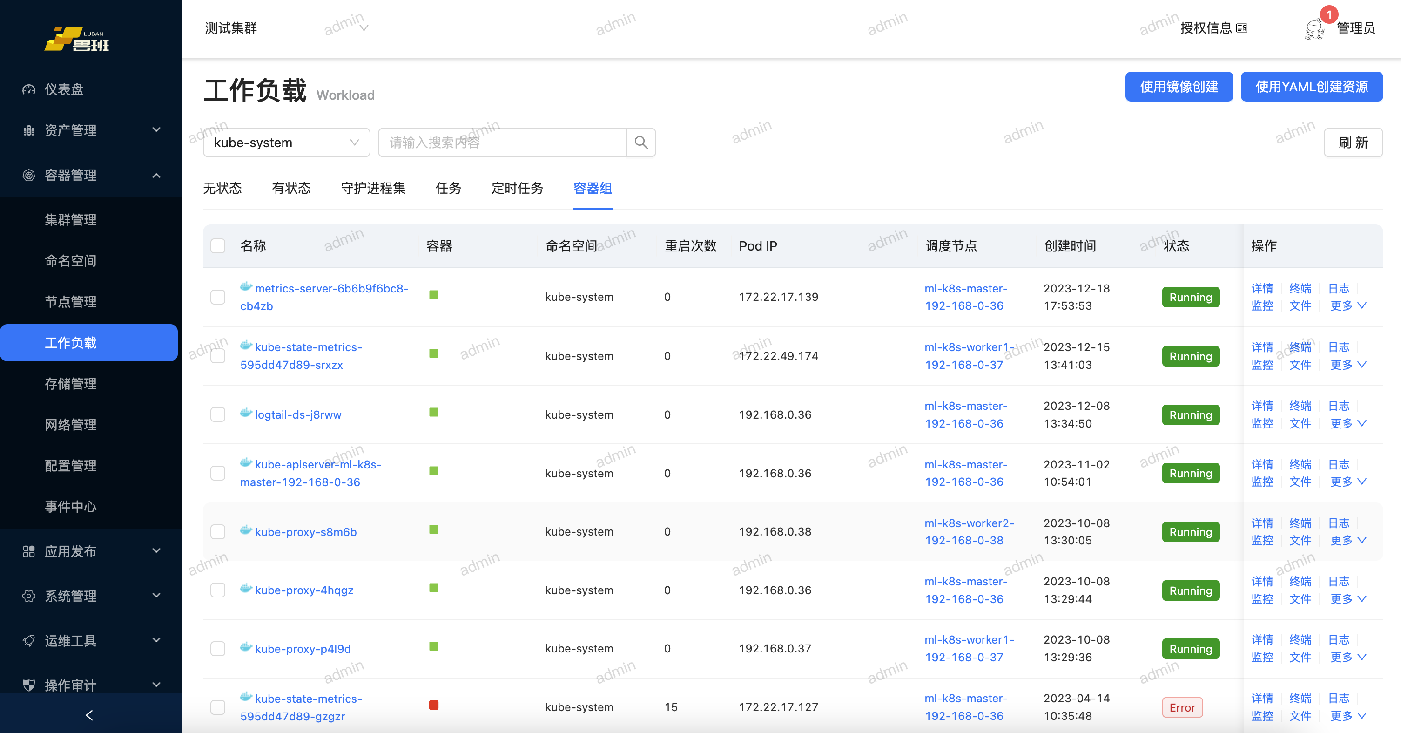The width and height of the screenshot is (1401, 733).
Task: Tick the kube-proxy-s8m6b row checkbox
Action: point(218,532)
